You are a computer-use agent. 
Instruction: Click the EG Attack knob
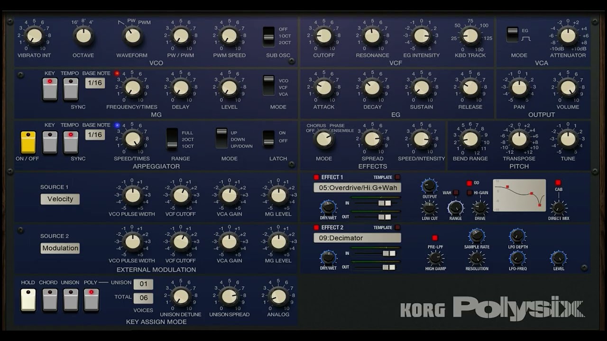click(x=324, y=88)
